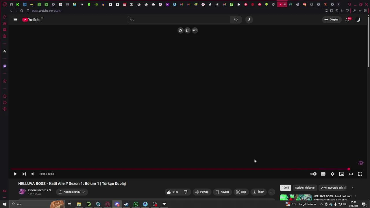The width and height of the screenshot is (370, 208).
Task: Toggle subtitles/captions button
Action: (x=323, y=174)
